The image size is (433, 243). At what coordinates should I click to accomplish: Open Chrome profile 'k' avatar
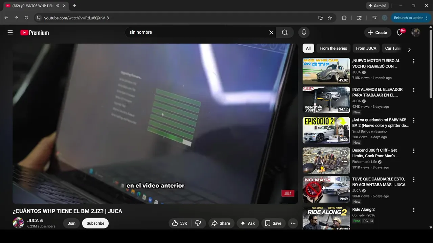(384, 18)
